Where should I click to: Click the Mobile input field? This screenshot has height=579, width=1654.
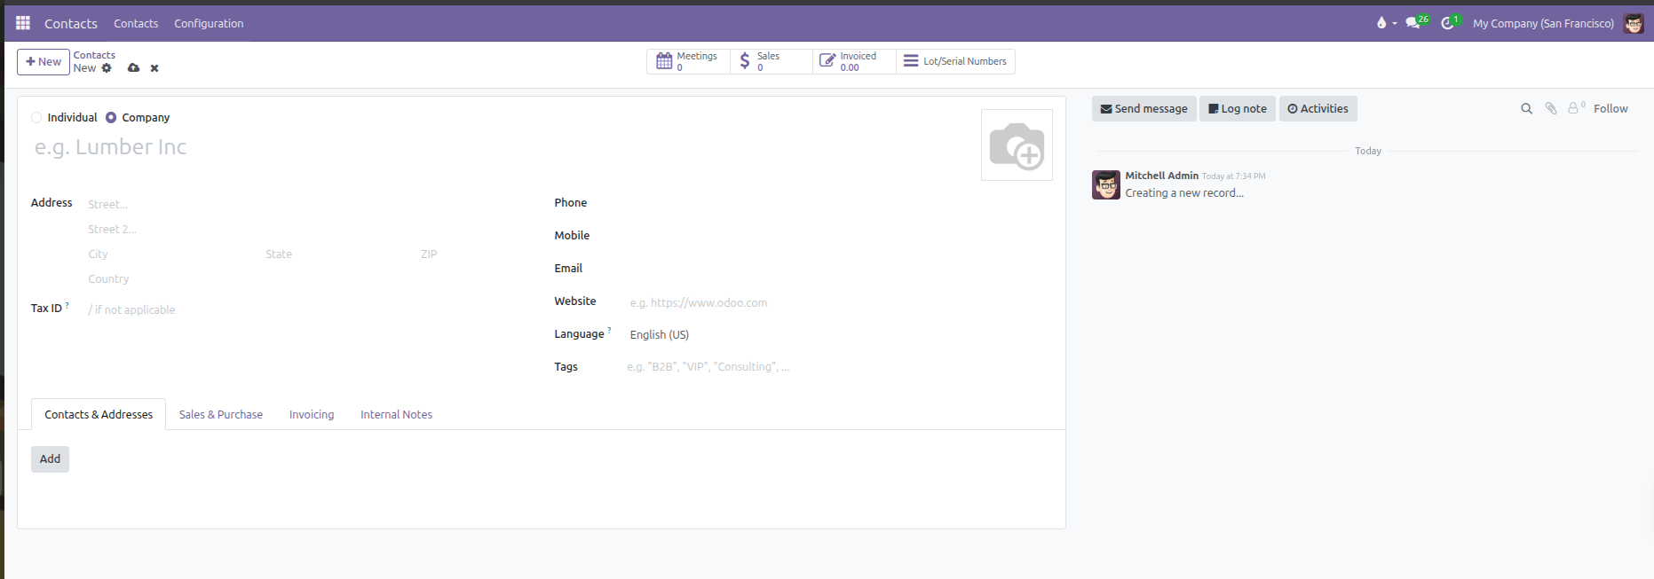[839, 236]
